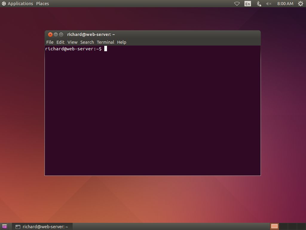The width and height of the screenshot is (306, 230).
Task: Click the Bluetooth indicator icon
Action: click(x=259, y=4)
